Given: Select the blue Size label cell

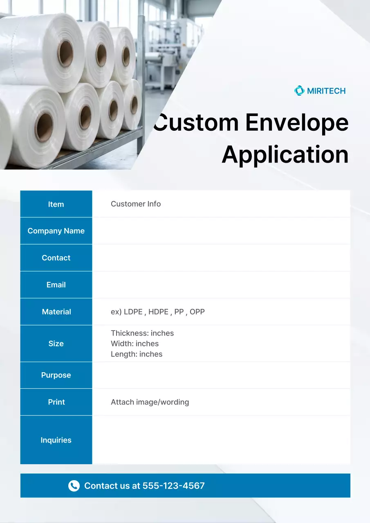Looking at the screenshot, I should pos(56,344).
